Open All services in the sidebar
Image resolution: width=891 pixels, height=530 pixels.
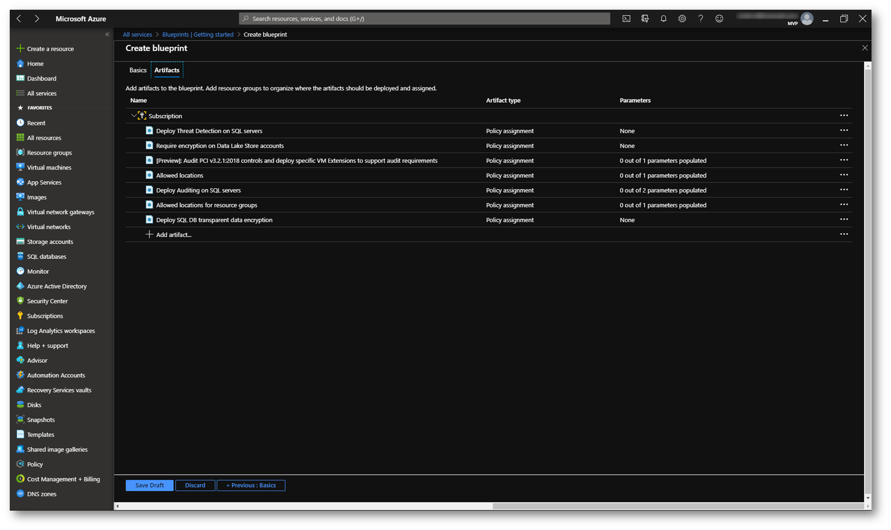click(37, 93)
